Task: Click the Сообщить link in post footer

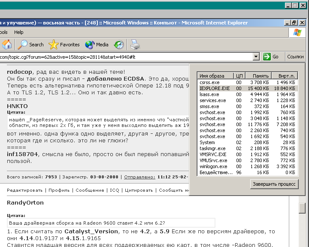Action: 174,190
